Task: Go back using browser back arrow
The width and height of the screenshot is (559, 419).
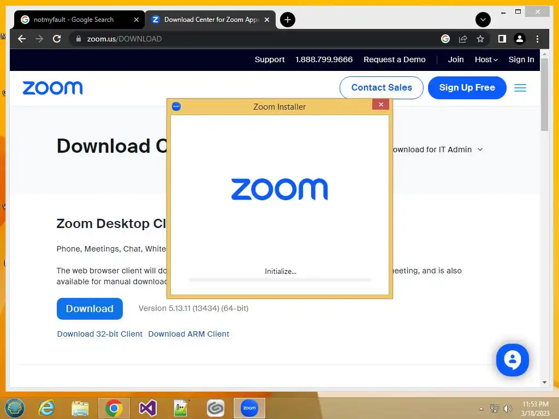Action: tap(22, 39)
